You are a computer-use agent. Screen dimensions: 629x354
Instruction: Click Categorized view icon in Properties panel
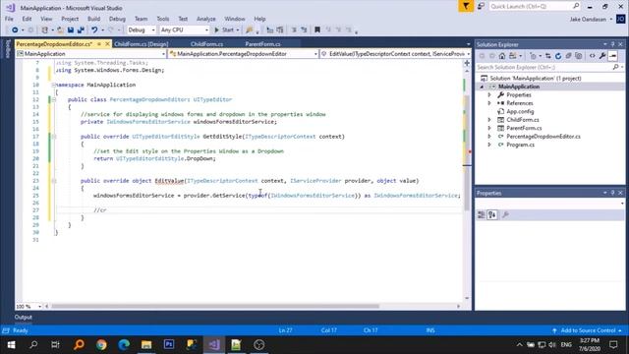coord(482,215)
